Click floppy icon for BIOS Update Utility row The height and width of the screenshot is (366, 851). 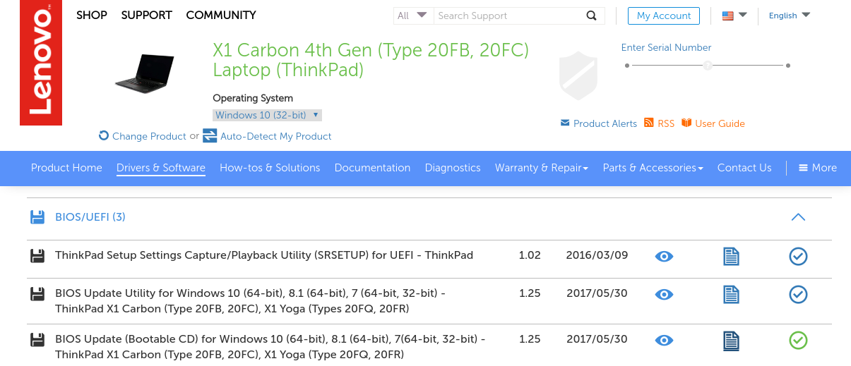pyautogui.click(x=37, y=294)
